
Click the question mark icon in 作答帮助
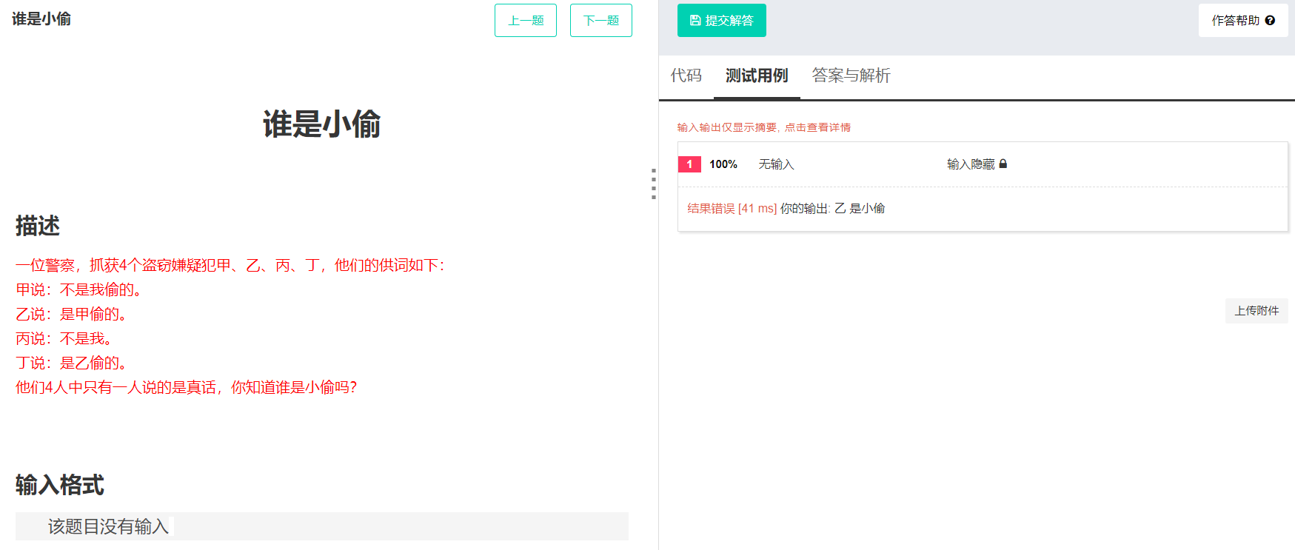[x=1270, y=20]
